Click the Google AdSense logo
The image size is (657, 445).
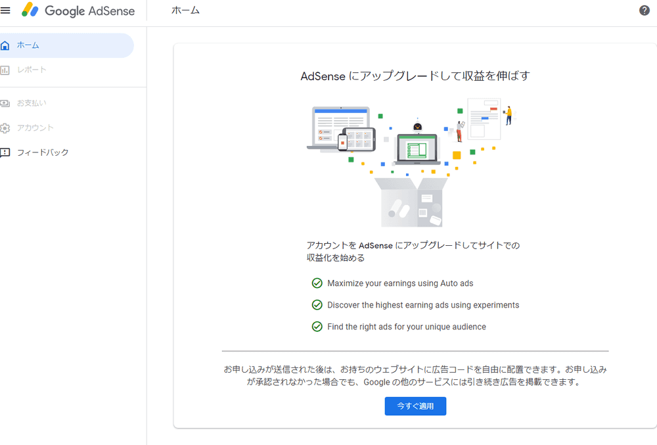point(78,11)
